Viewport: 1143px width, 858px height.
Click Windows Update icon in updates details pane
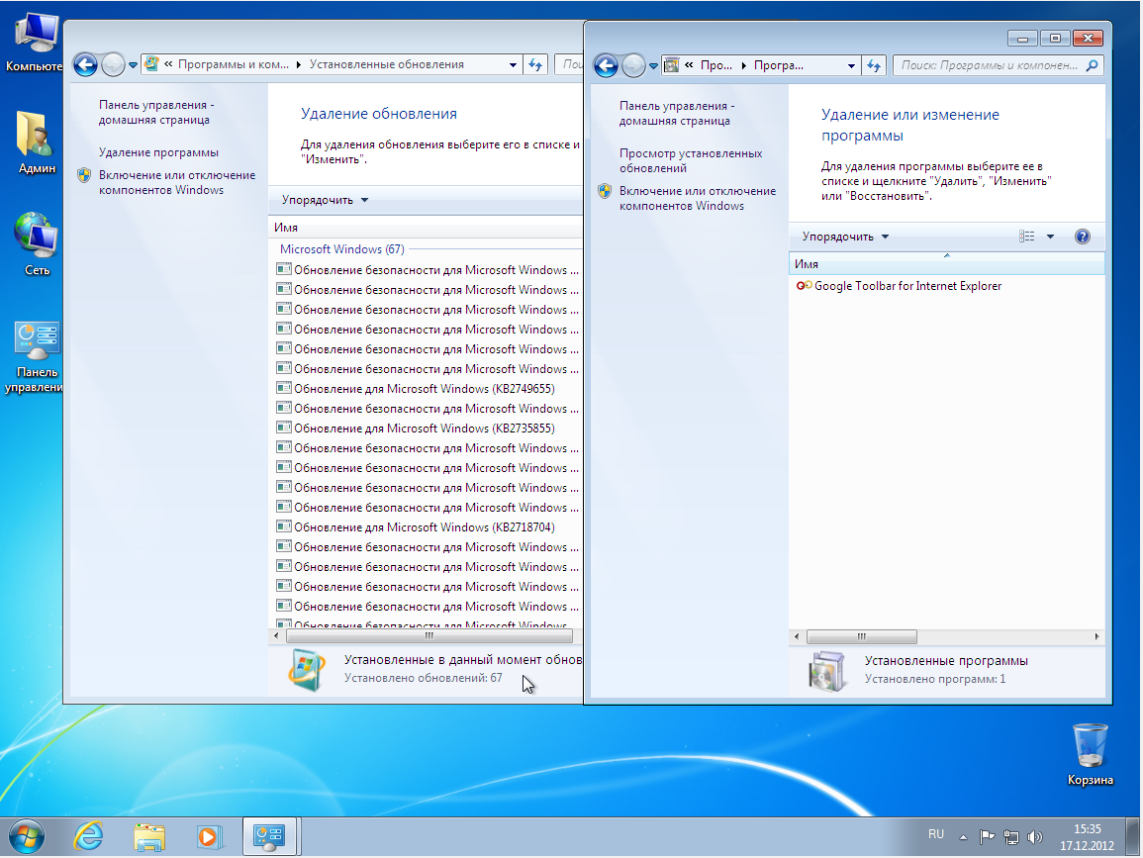click(x=307, y=669)
